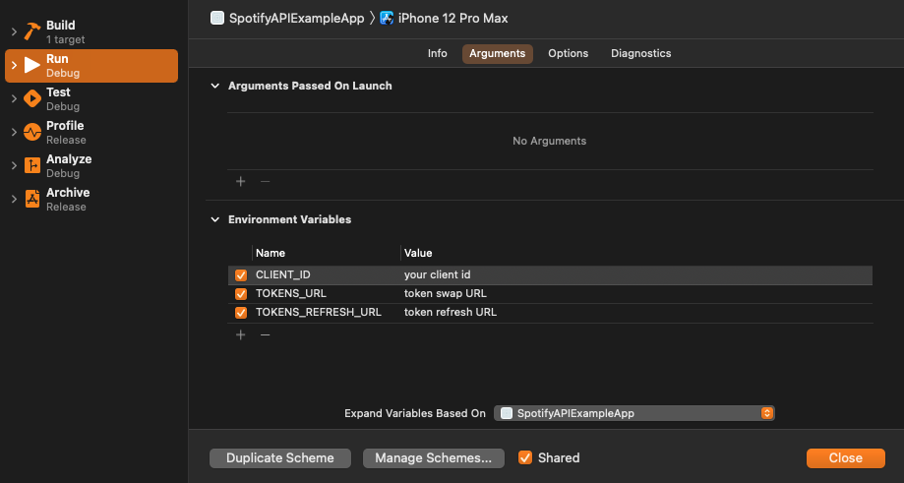Click the Analyze icon
The image size is (904, 483).
[32, 165]
